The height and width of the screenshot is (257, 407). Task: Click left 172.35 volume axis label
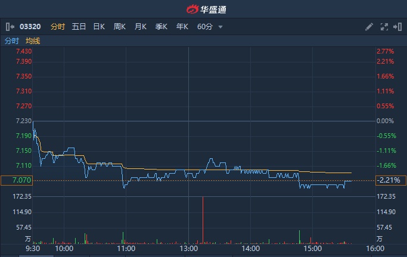[x=22, y=197]
